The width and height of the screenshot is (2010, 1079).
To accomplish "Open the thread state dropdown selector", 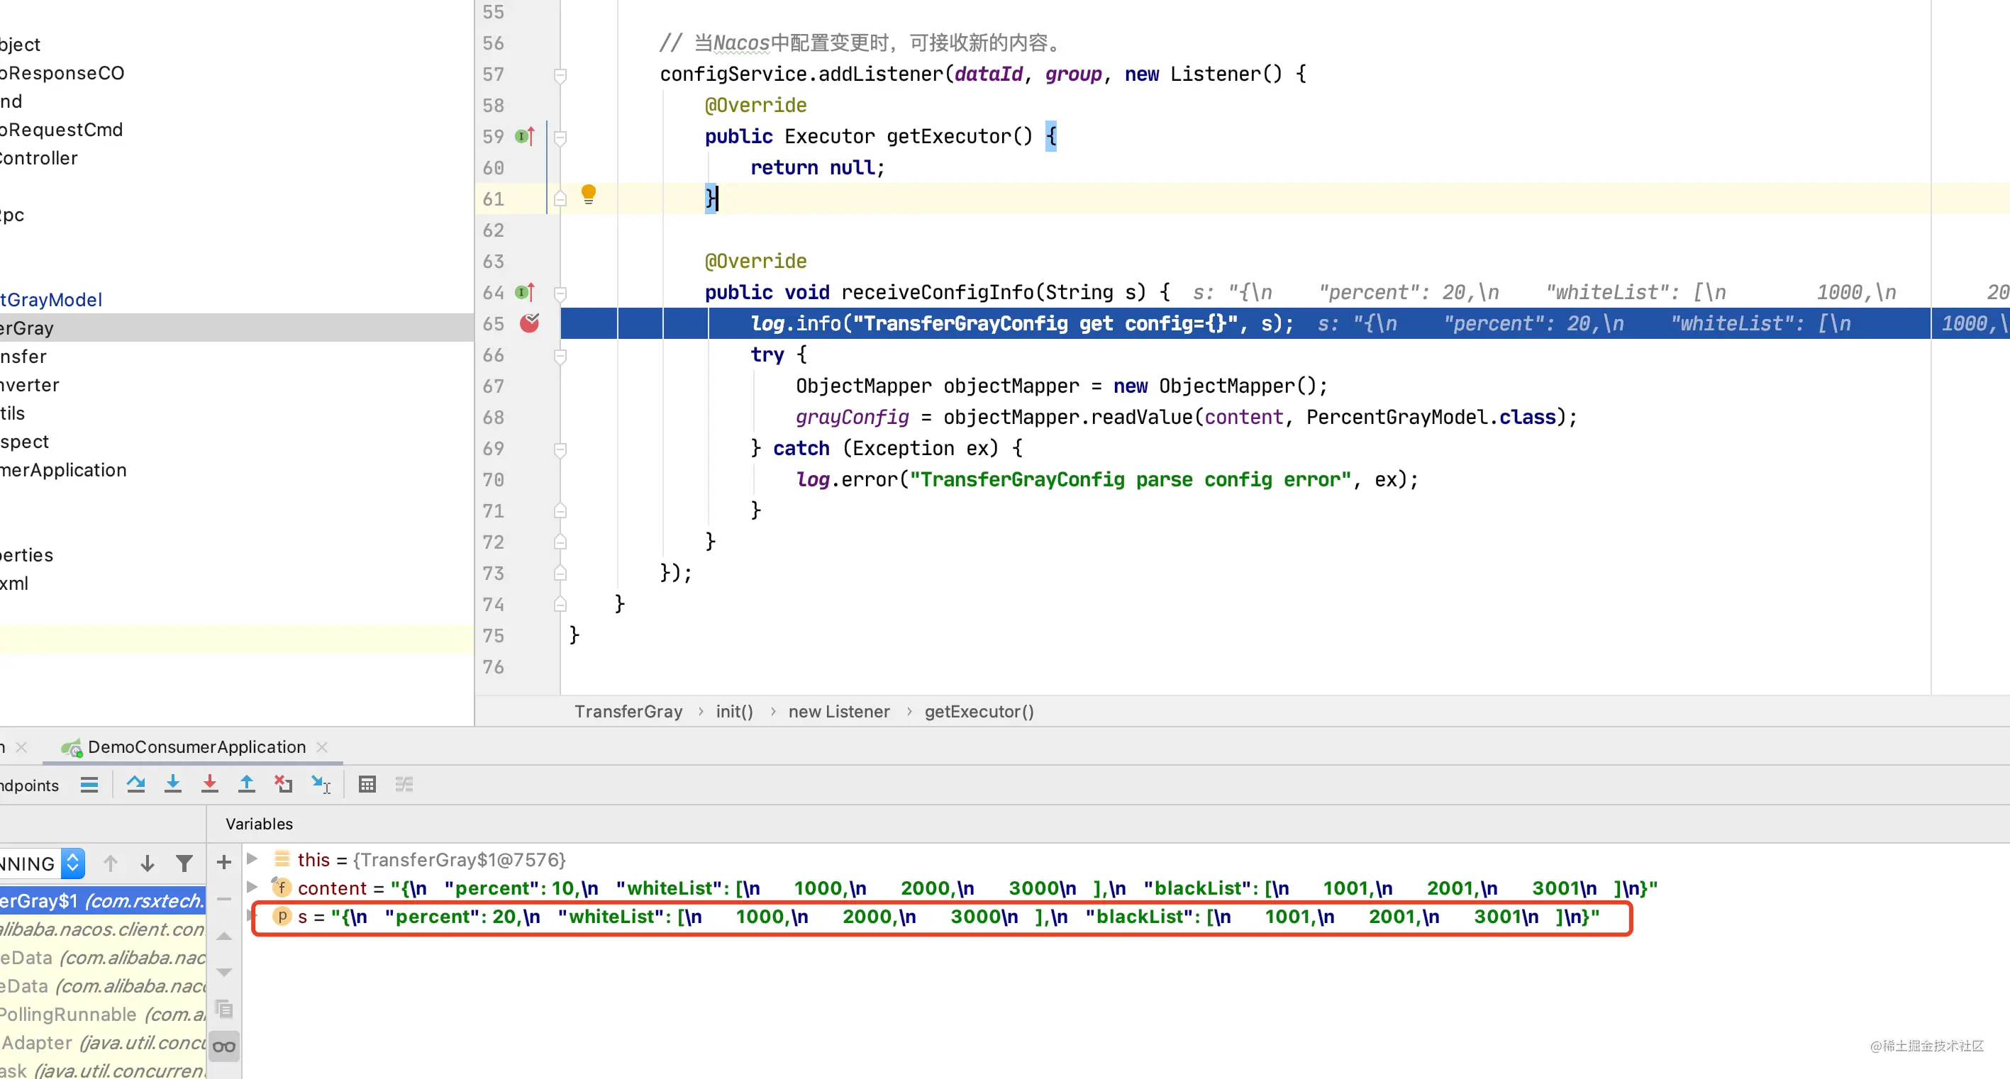I will [72, 863].
